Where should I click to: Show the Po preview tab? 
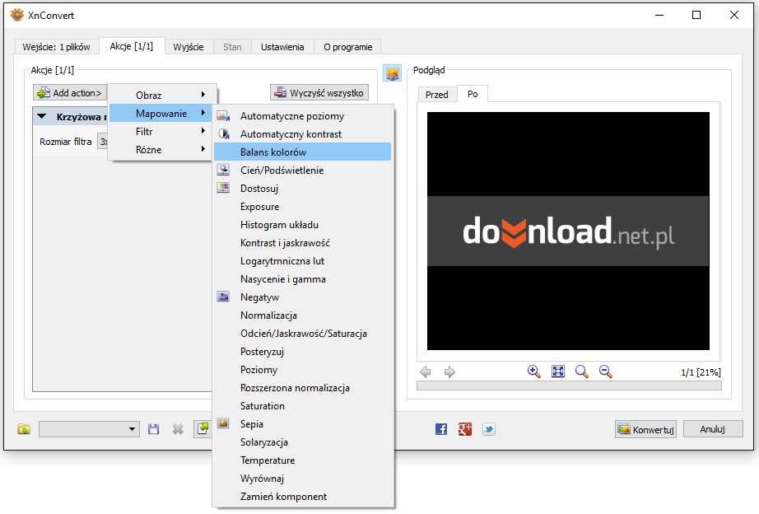[x=473, y=94]
